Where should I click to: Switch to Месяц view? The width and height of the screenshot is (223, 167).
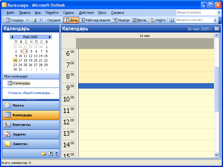[x=139, y=20]
